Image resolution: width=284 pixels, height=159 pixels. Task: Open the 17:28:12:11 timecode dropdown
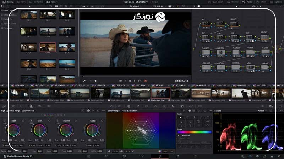[159, 6]
